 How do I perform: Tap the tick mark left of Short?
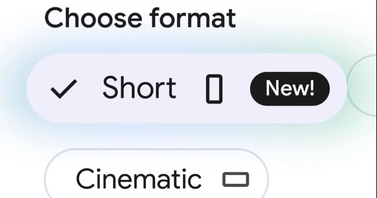click(x=63, y=89)
